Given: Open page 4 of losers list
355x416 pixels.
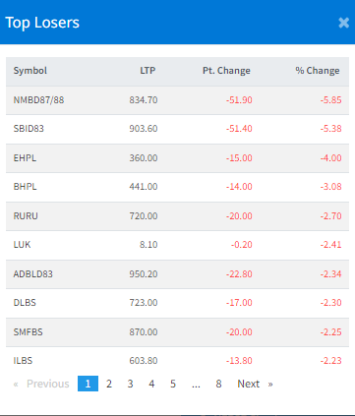Looking at the screenshot, I should (x=151, y=384).
